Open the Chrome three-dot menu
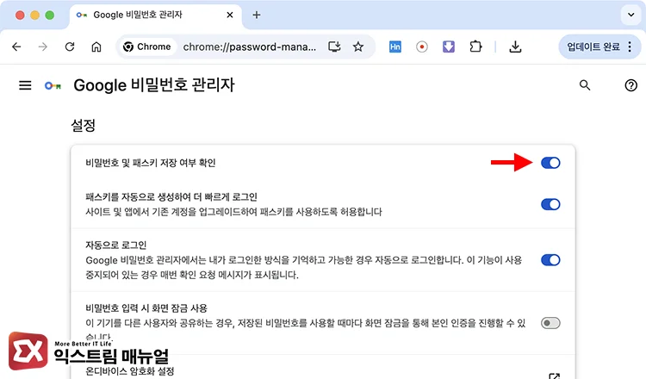Image resolution: width=646 pixels, height=379 pixels. [630, 47]
